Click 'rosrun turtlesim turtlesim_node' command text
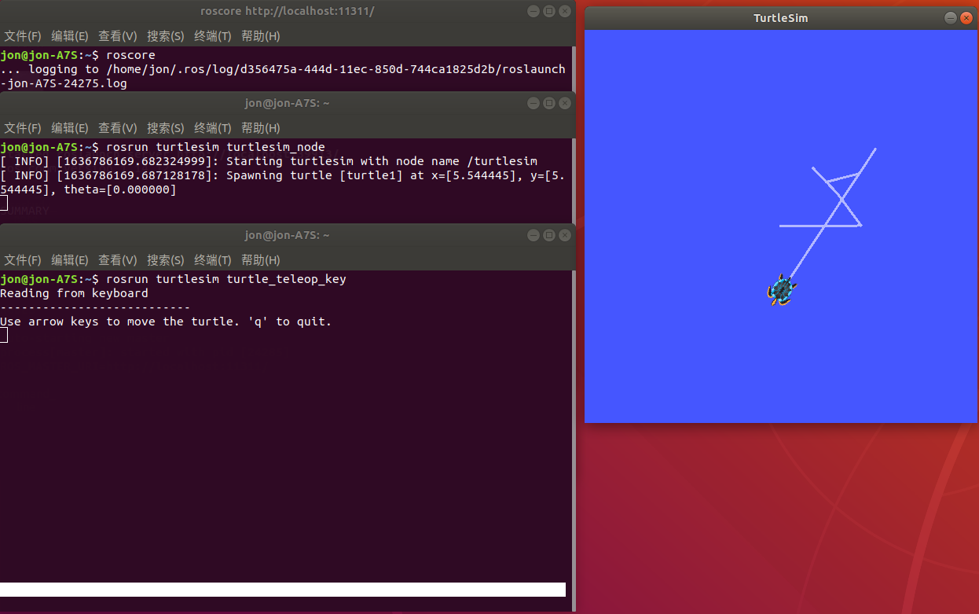 (x=215, y=147)
